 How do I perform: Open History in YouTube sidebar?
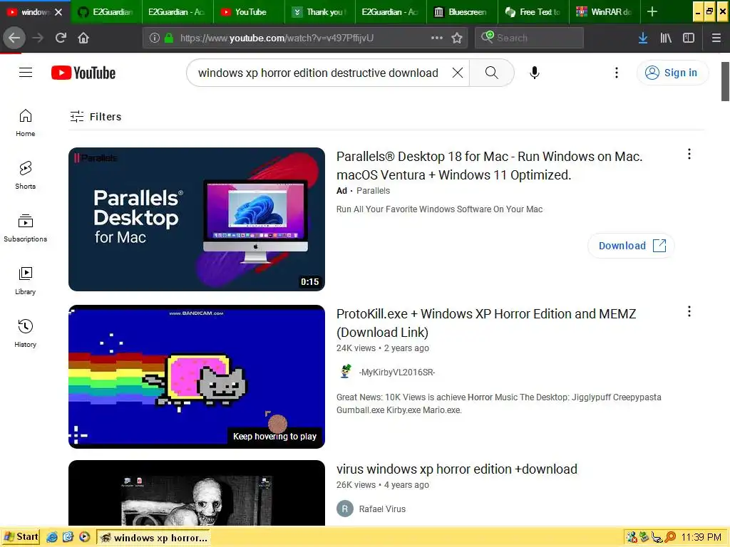(26, 333)
